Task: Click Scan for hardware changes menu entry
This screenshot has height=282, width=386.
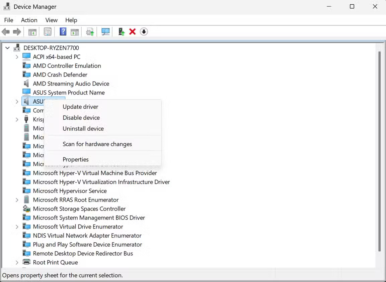Action: (97, 144)
